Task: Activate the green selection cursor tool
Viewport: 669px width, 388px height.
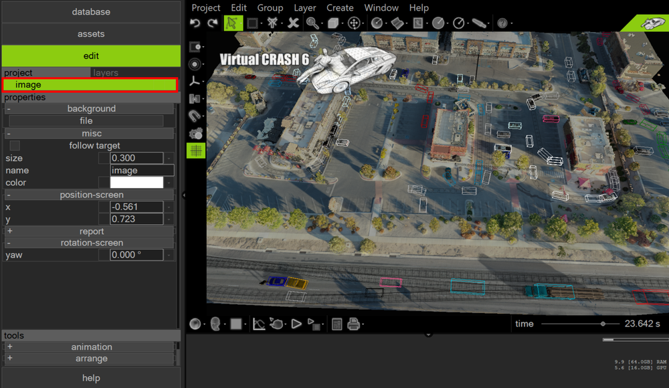Action: [233, 23]
